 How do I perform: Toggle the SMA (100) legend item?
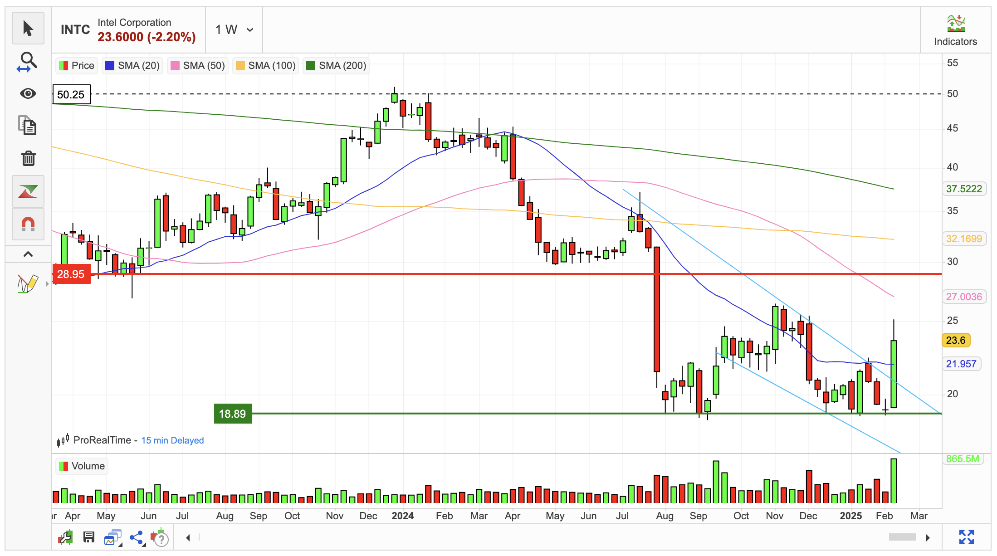coord(265,66)
